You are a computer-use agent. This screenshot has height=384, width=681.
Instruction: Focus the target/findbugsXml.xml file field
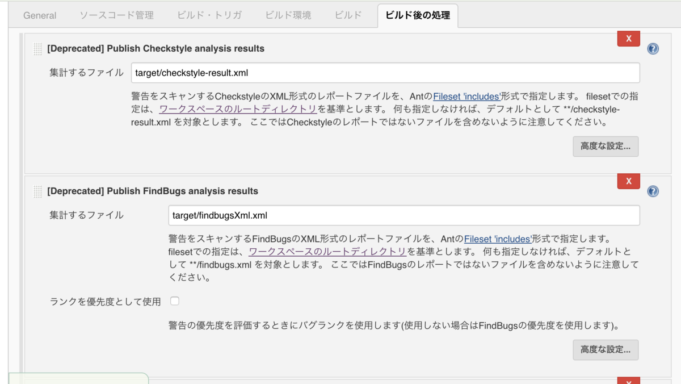point(405,215)
